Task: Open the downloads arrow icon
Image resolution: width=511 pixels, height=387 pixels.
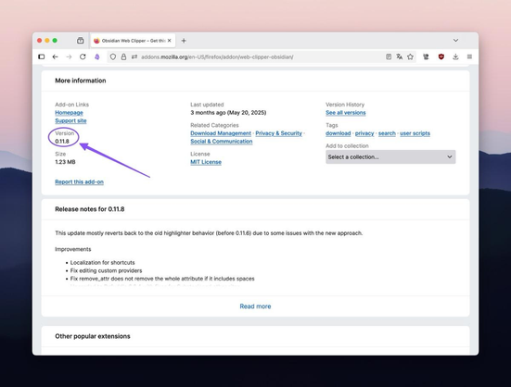Action: [455, 56]
